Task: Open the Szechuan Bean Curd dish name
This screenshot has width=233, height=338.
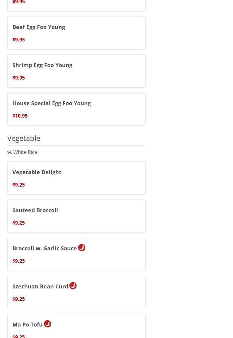Action: pos(40,286)
